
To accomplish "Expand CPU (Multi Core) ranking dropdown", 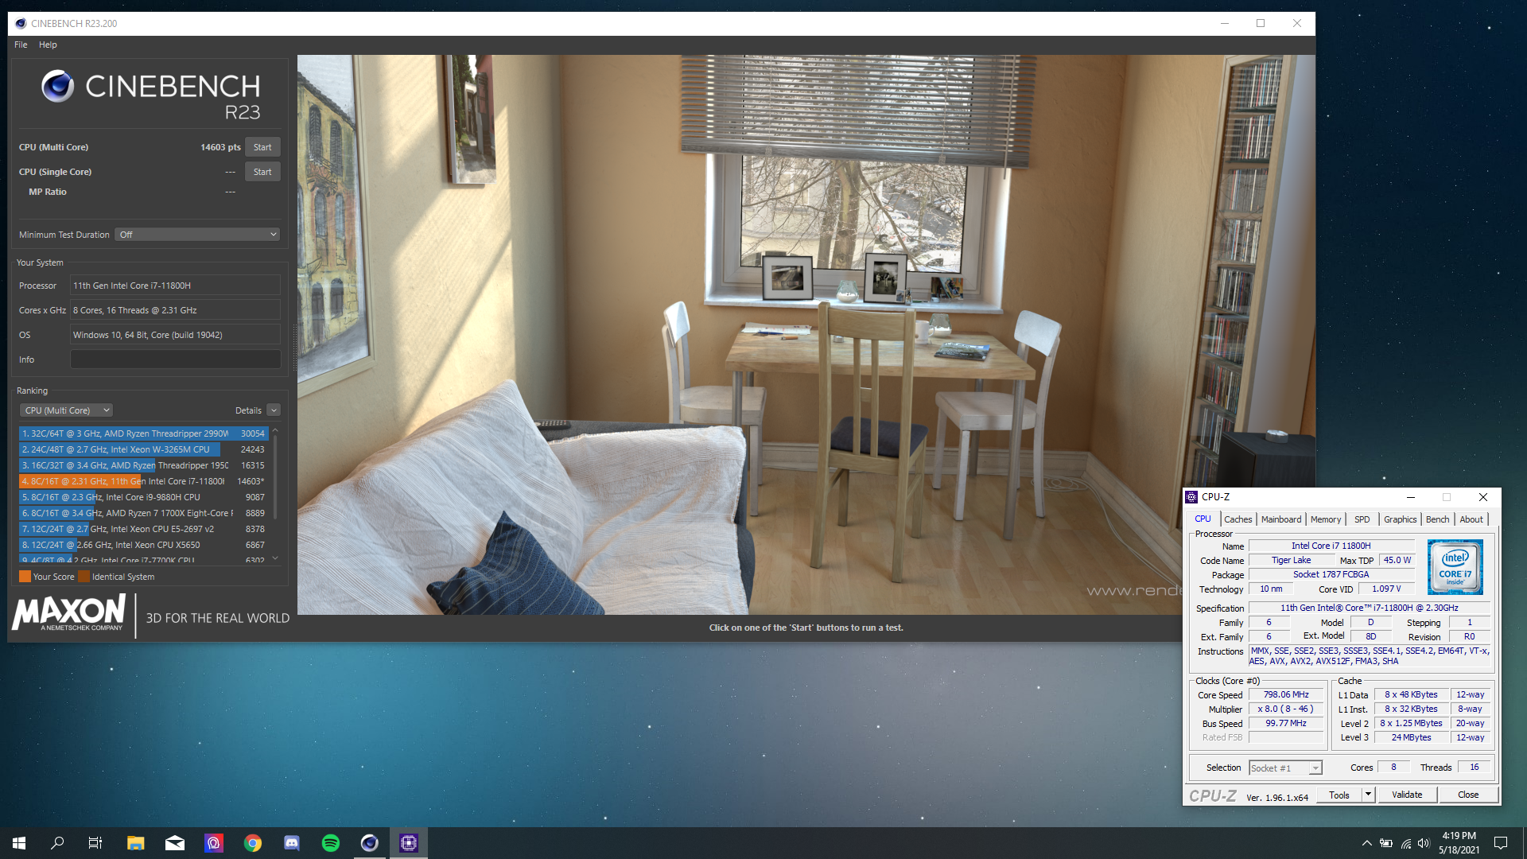I will 67,410.
